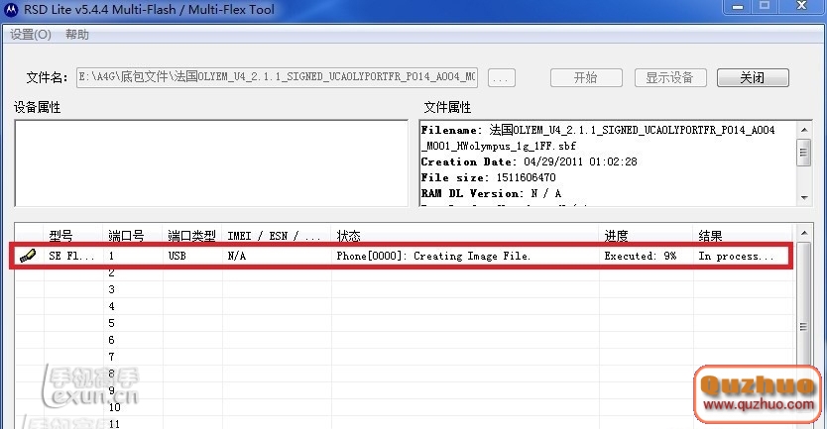
Task: Click the 端口类型 column header
Action: pos(192,236)
